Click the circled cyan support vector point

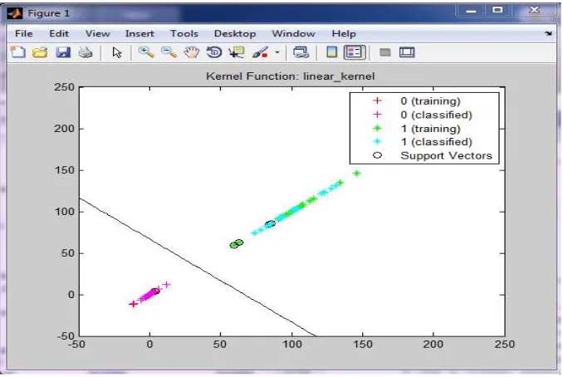[270, 224]
